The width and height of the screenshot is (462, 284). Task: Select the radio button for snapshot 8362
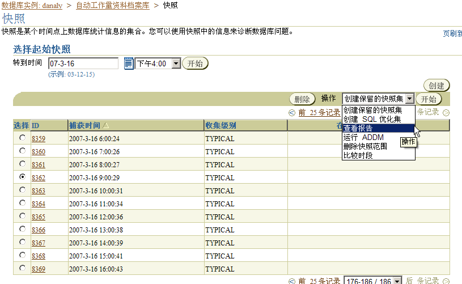22,177
